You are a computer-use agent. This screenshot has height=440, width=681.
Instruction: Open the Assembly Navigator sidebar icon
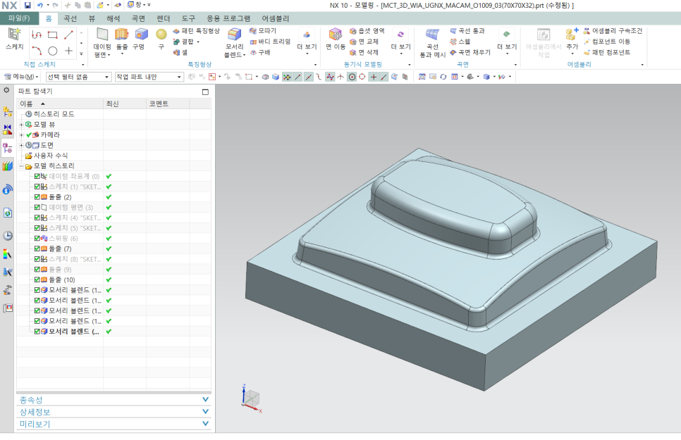7,111
